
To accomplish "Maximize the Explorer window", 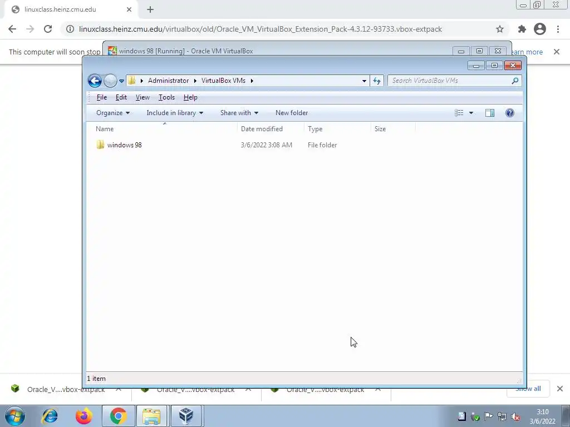I will coord(494,66).
